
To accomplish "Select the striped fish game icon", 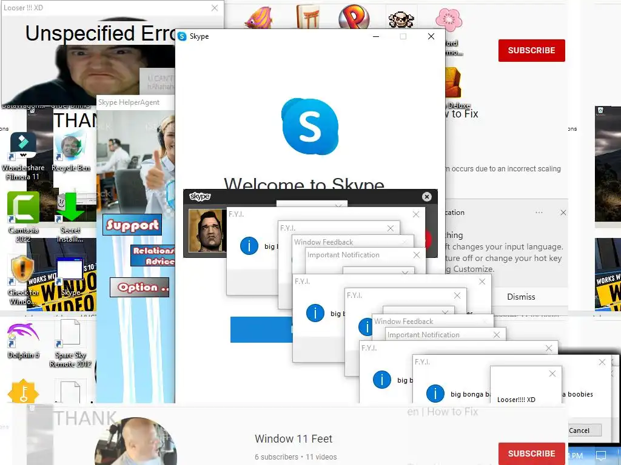I will pyautogui.click(x=258, y=18).
